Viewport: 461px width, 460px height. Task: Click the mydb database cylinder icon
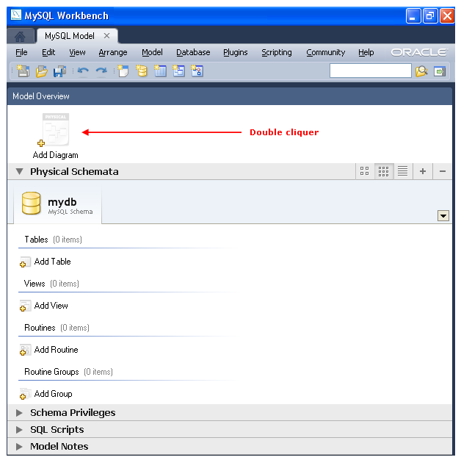[x=31, y=203]
